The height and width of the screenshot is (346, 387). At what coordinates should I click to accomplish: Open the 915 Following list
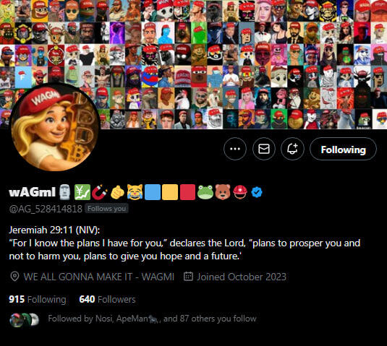click(38, 300)
